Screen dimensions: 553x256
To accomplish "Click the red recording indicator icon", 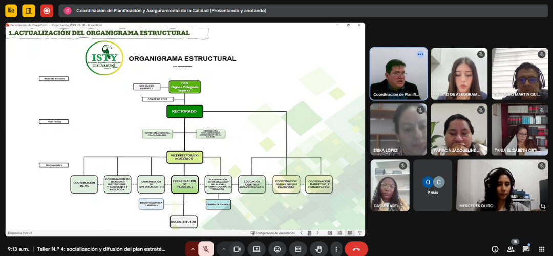I will pyautogui.click(x=47, y=10).
